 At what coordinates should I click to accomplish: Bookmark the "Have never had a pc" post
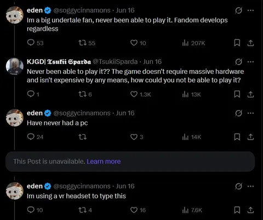[237, 137]
